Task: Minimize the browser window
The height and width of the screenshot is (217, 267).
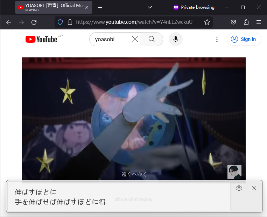Action: [x=227, y=7]
